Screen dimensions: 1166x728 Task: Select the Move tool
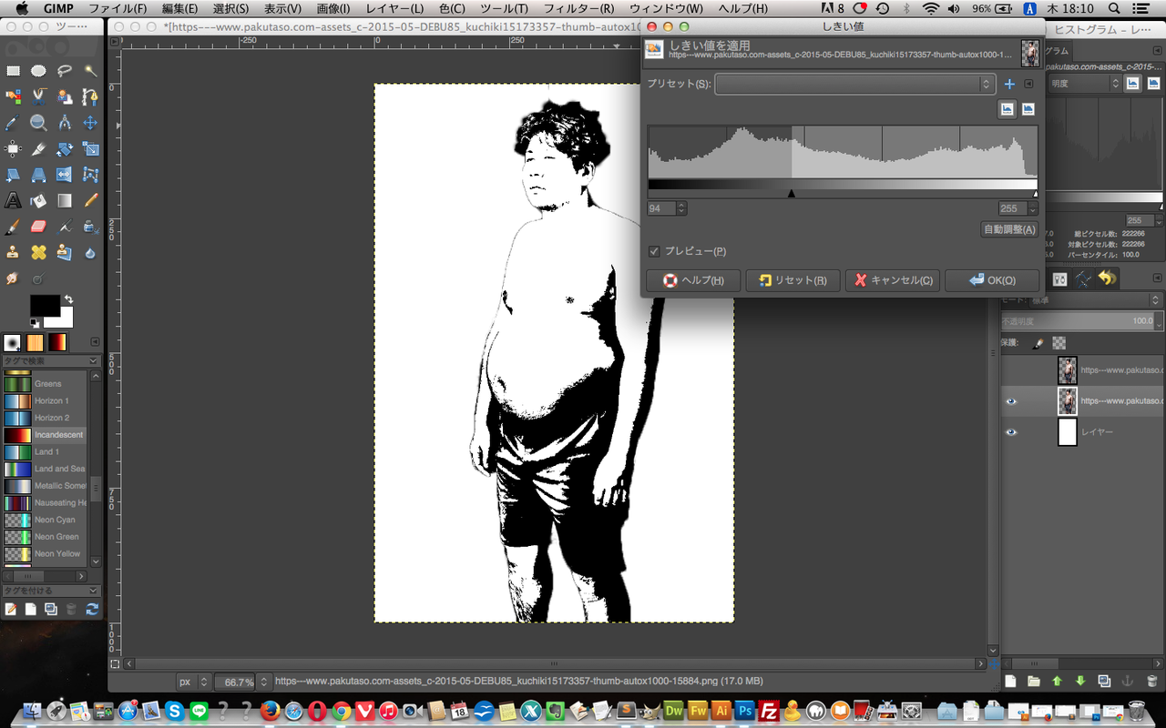coord(90,122)
